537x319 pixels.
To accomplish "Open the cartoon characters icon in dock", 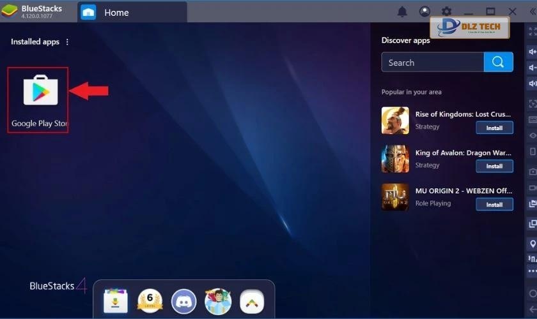I will point(218,301).
